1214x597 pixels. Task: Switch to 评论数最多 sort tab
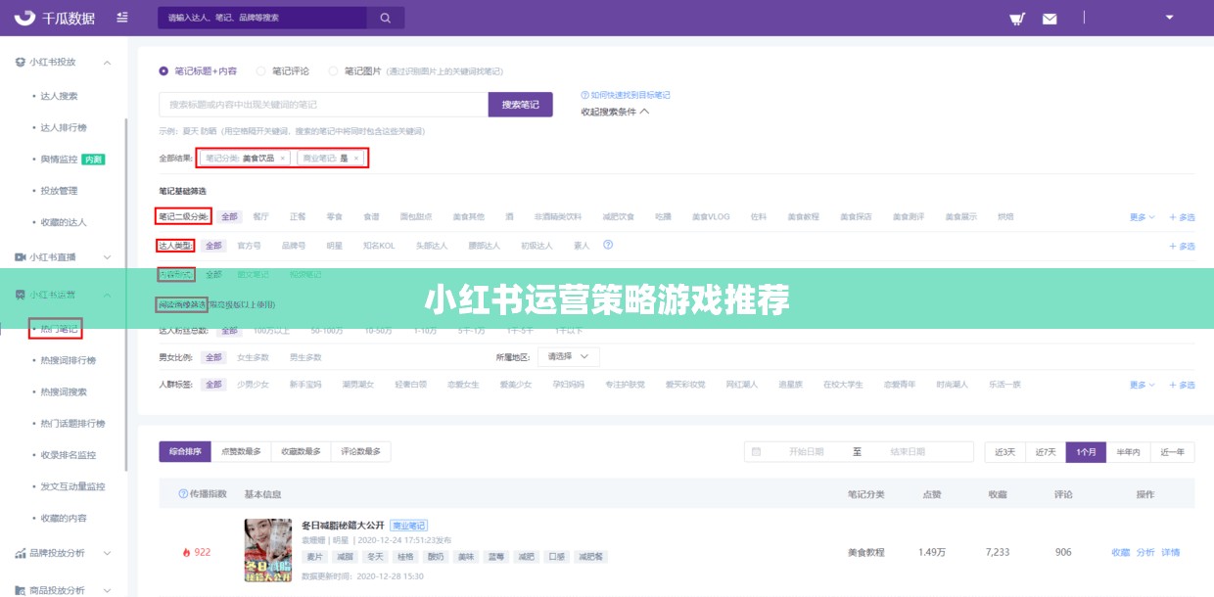(x=361, y=451)
